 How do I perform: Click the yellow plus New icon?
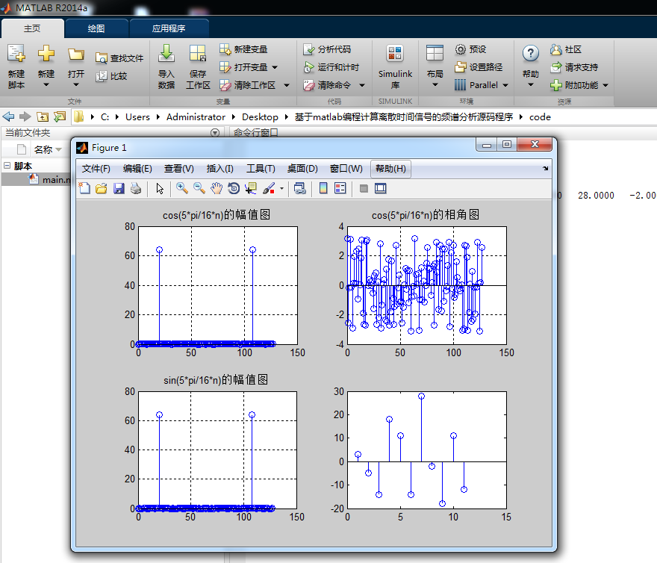[46, 54]
